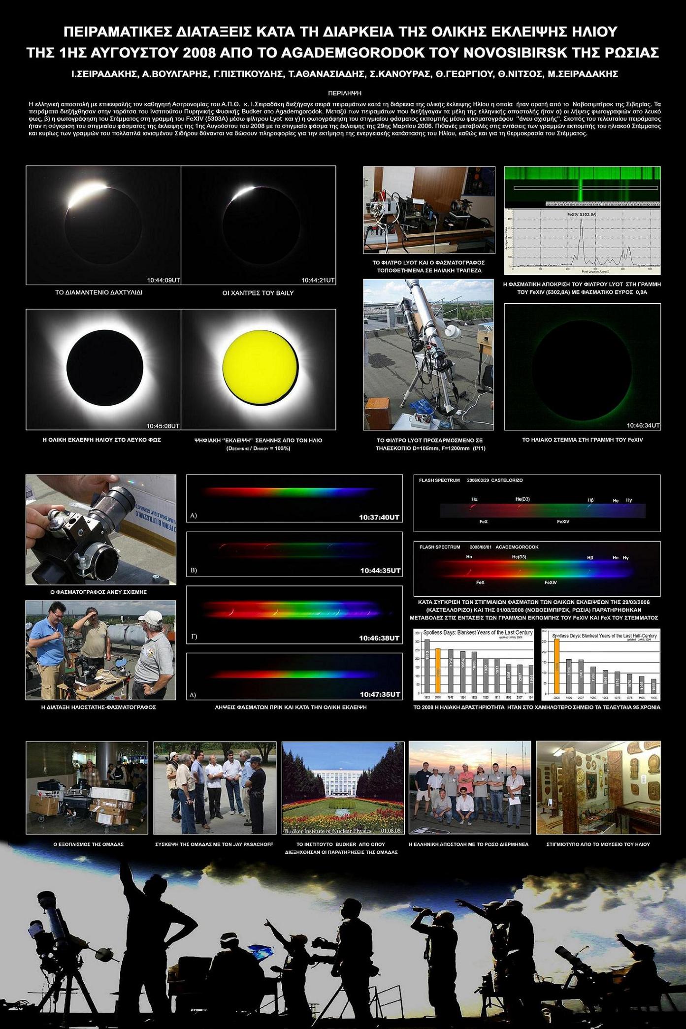Click the Budker Institute of Nuclear Physics photo
The width and height of the screenshot is (686, 1029).
tap(343, 788)
